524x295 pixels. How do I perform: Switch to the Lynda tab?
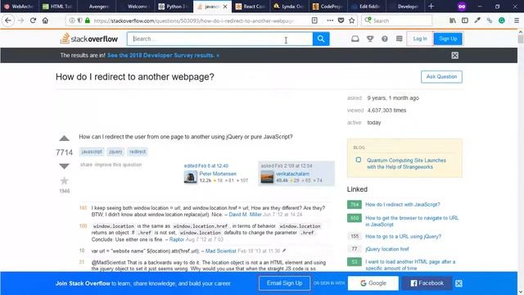[289, 7]
